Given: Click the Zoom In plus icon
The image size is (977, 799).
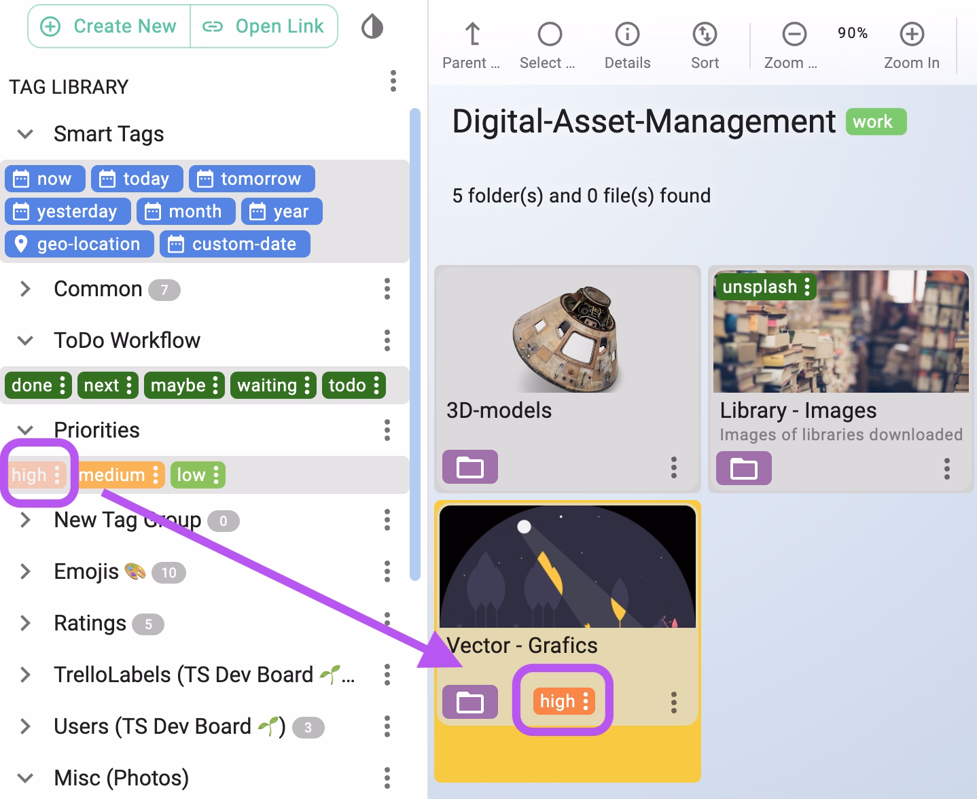Looking at the screenshot, I should 911,33.
